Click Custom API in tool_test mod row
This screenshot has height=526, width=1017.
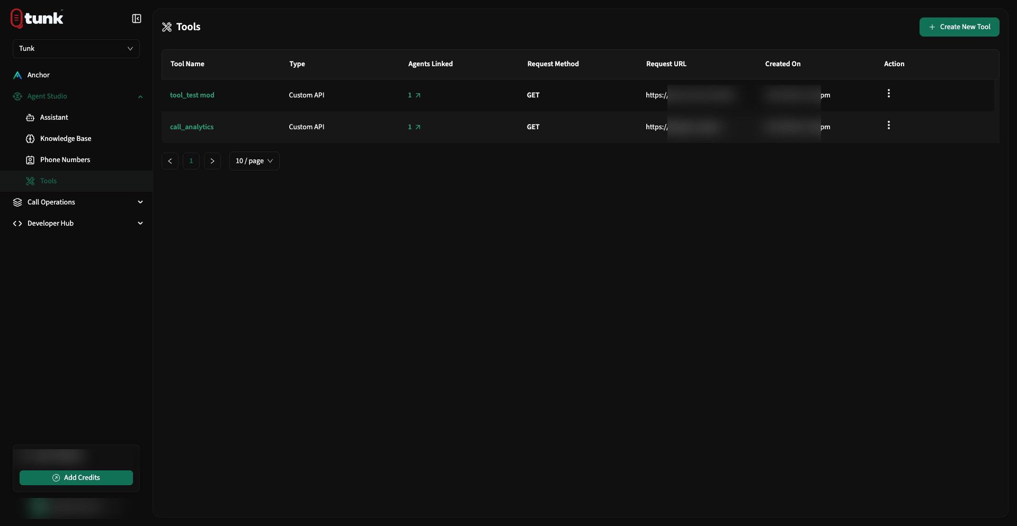(x=307, y=95)
